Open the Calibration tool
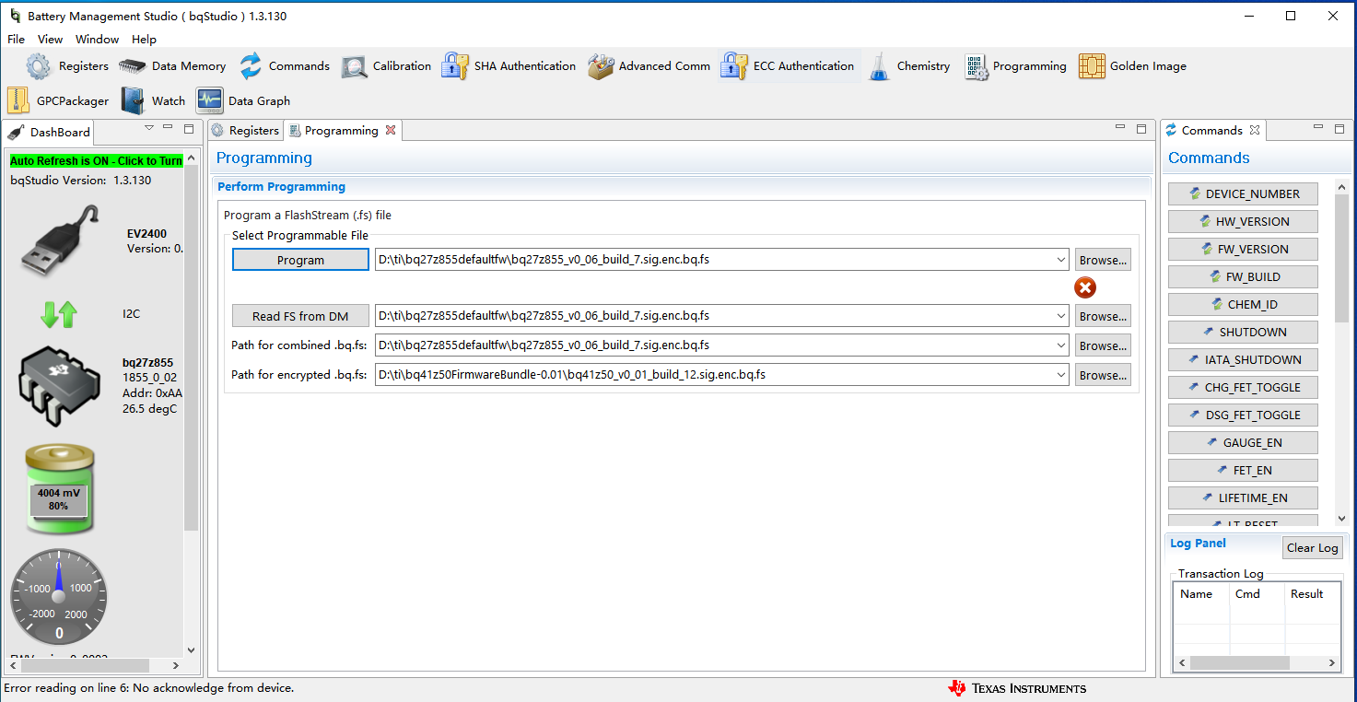Screen dimensions: 1357x702 coord(386,66)
